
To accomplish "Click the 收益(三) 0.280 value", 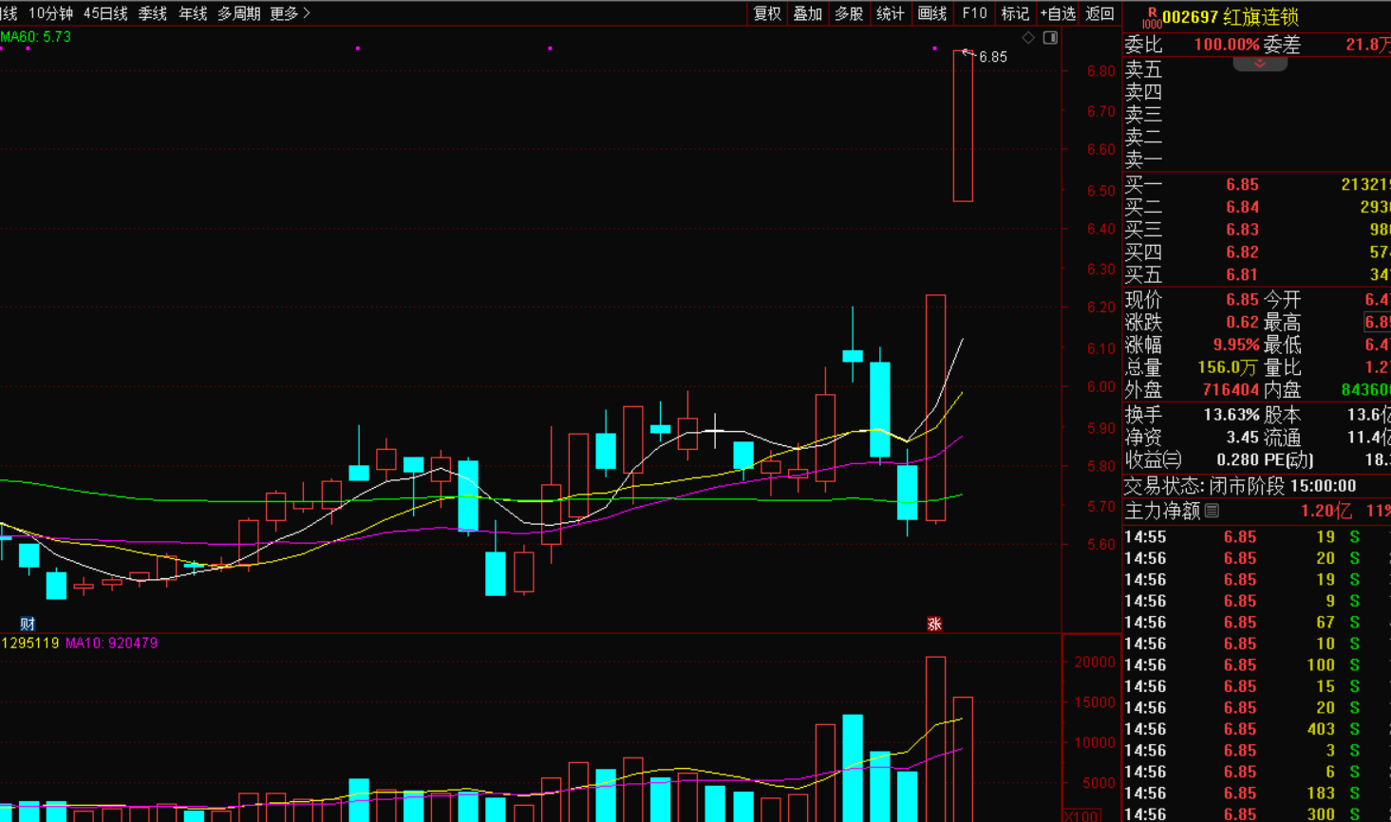I will click(x=1238, y=460).
